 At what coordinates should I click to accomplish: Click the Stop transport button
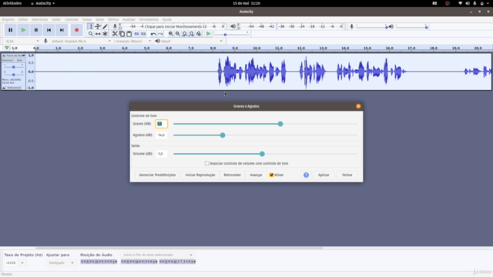point(36,30)
